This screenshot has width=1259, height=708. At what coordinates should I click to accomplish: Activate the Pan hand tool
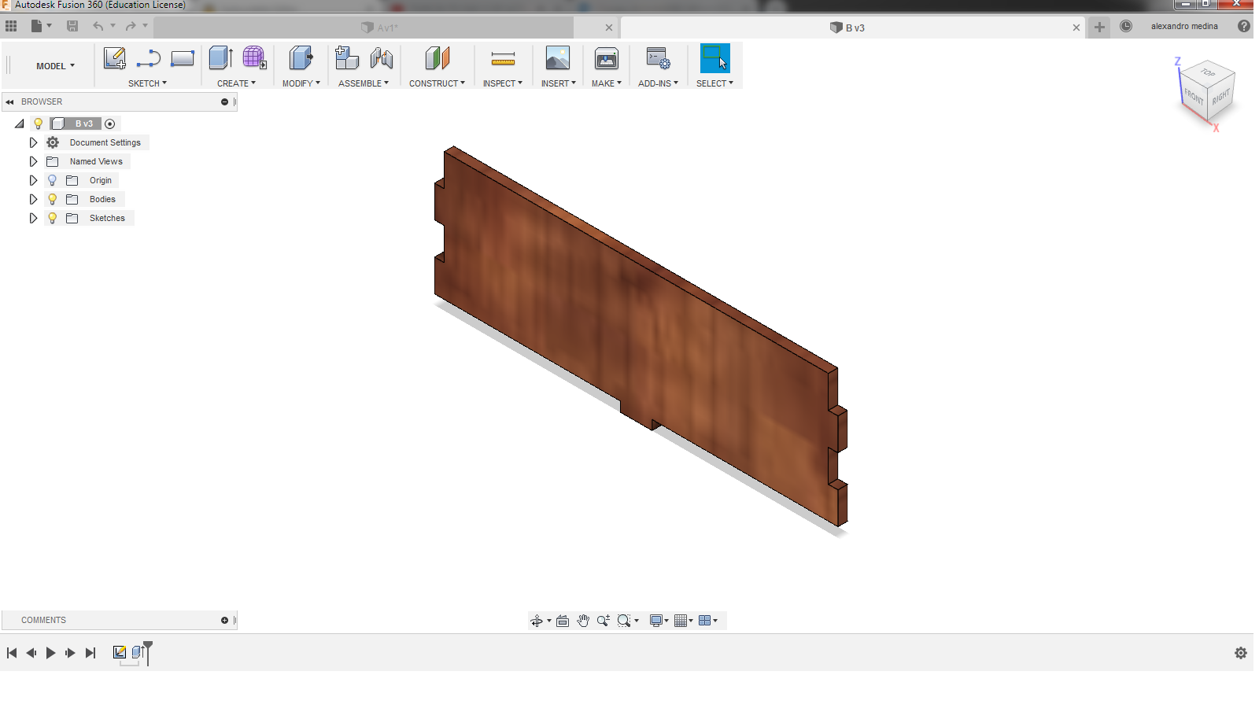(x=583, y=621)
